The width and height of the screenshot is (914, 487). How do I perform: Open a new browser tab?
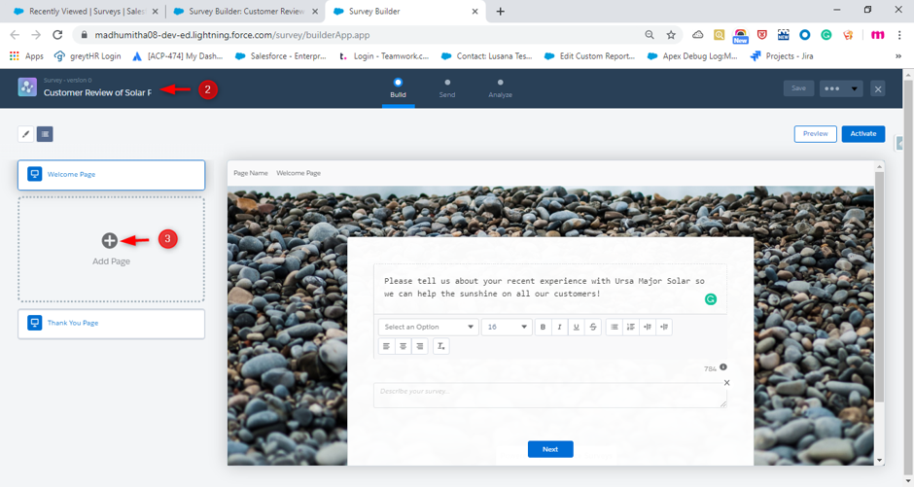click(500, 11)
